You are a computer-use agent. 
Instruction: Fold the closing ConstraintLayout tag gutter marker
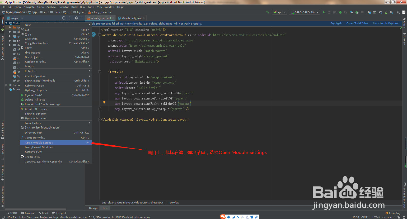point(100,119)
